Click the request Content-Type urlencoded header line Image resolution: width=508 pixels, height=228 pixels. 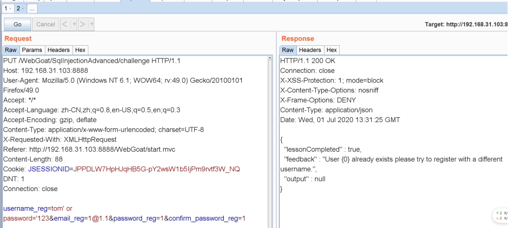click(103, 129)
